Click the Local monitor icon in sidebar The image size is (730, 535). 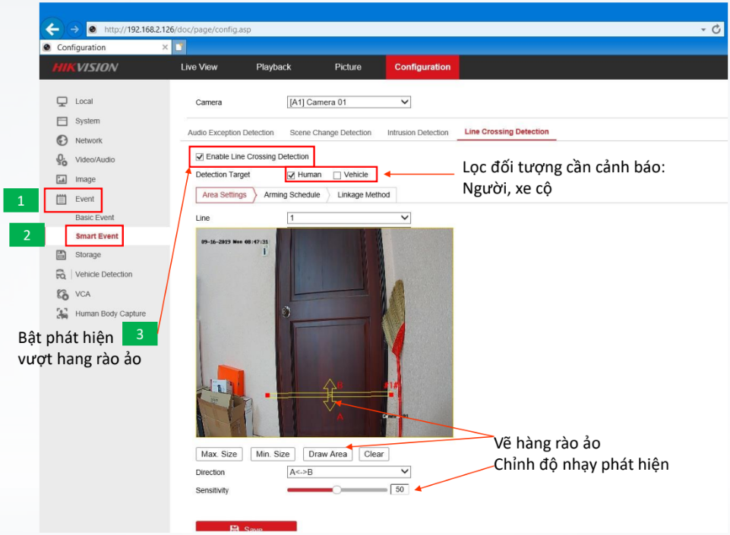[x=62, y=102]
